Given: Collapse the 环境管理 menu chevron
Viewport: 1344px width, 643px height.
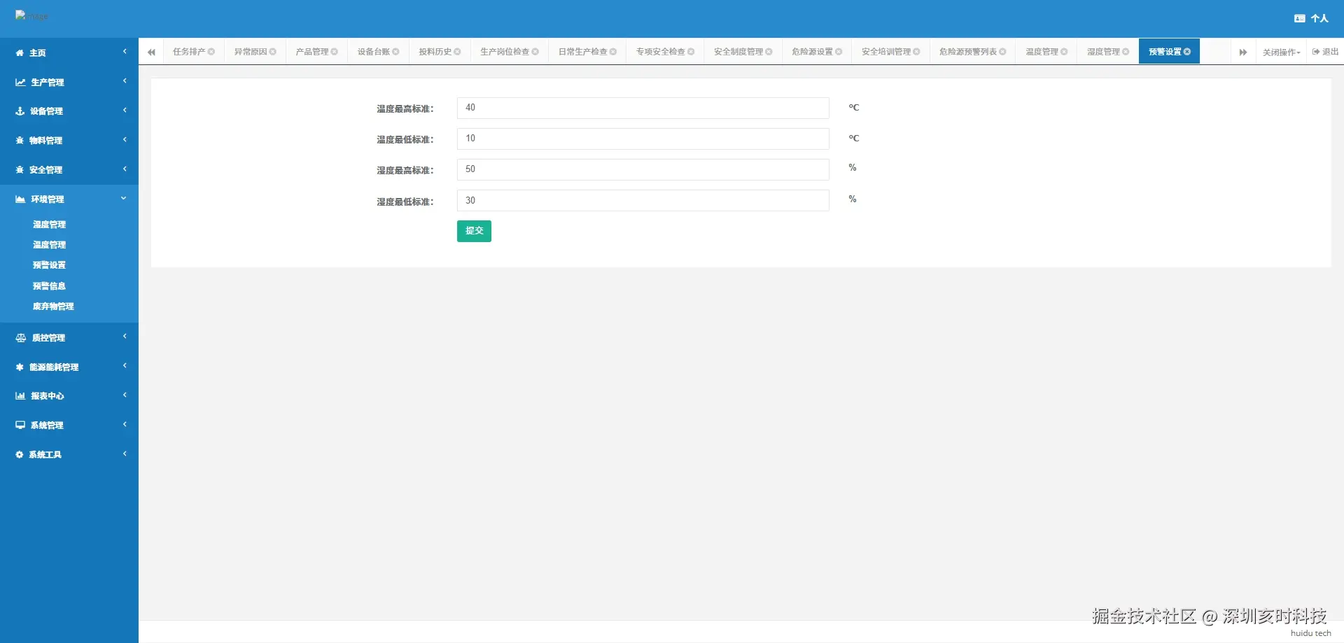Looking at the screenshot, I should (124, 199).
